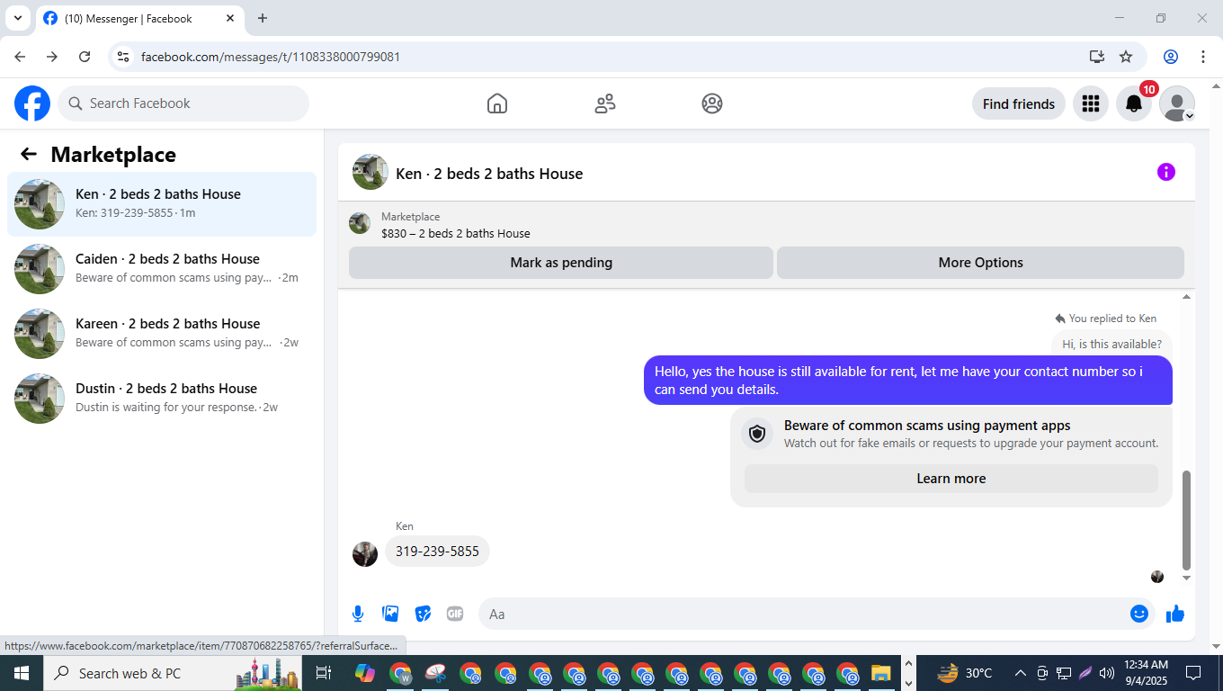Click the browser back arrow
Screen dimensions: 1223x691
pyautogui.click(x=20, y=57)
